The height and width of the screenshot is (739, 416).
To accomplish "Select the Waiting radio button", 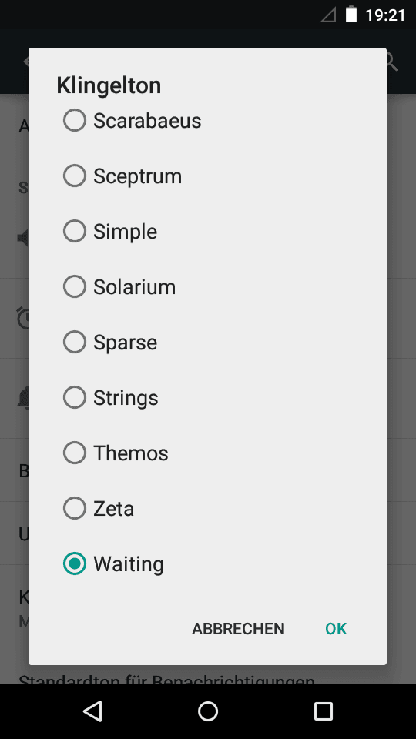I will pyautogui.click(x=75, y=563).
